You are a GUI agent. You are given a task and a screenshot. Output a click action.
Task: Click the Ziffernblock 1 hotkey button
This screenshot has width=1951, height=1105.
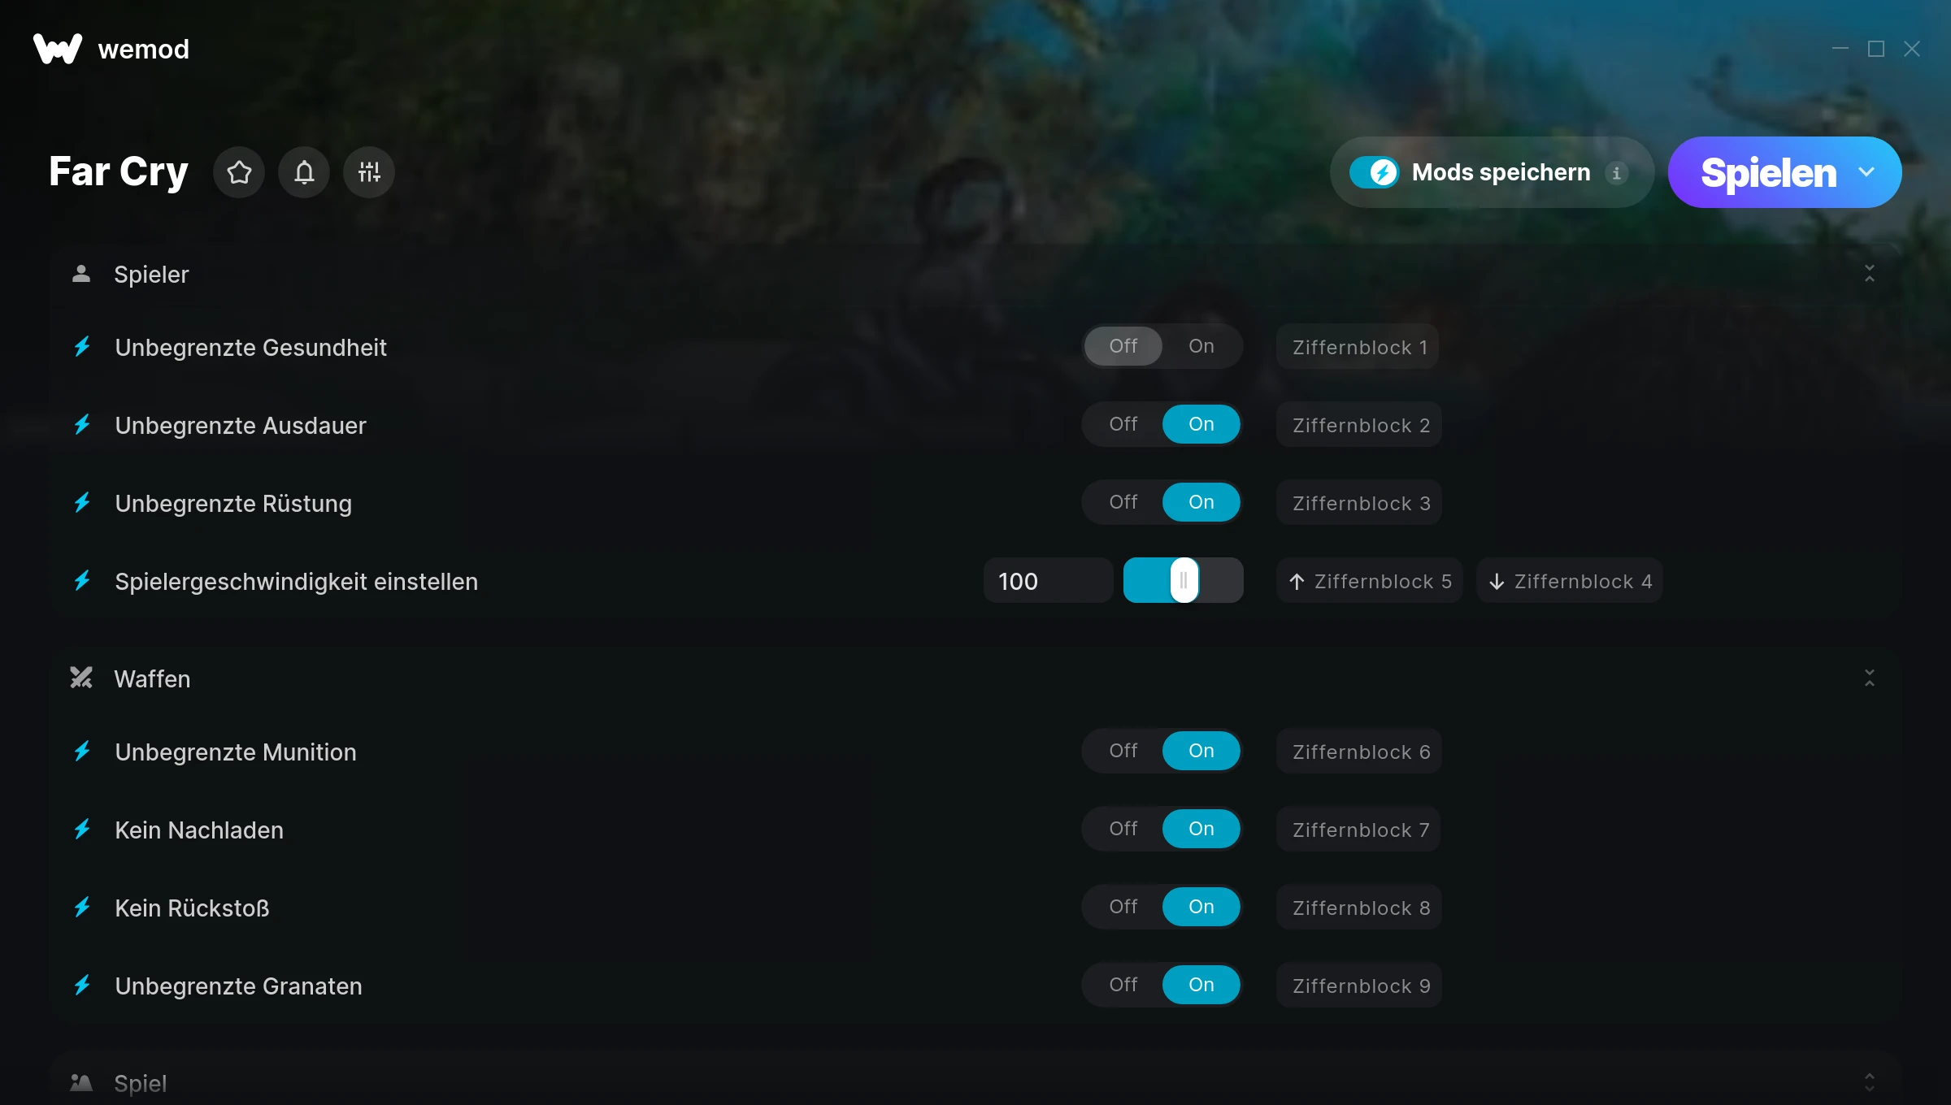coord(1358,347)
